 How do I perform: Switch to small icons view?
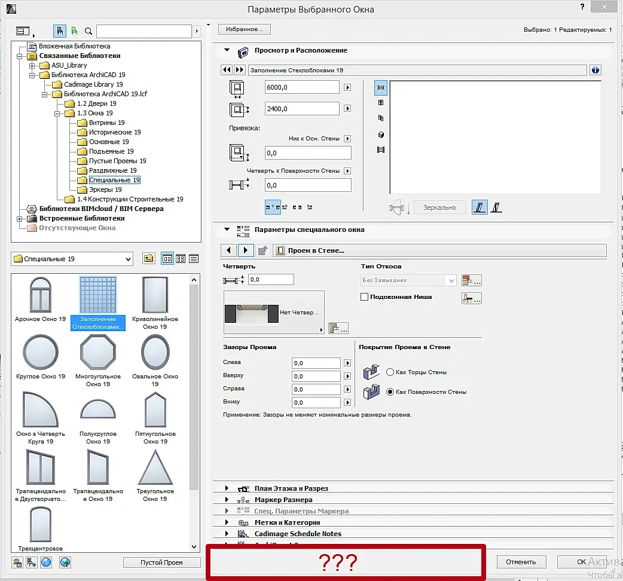pyautogui.click(x=181, y=259)
